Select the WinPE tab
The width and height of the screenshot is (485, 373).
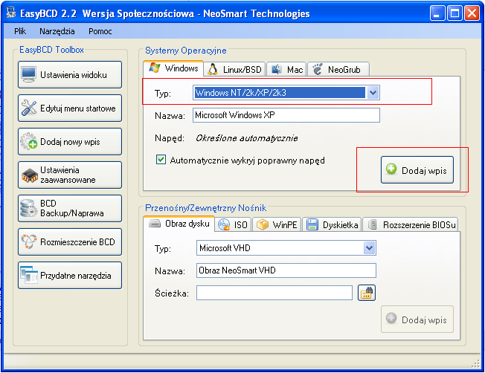pos(277,224)
